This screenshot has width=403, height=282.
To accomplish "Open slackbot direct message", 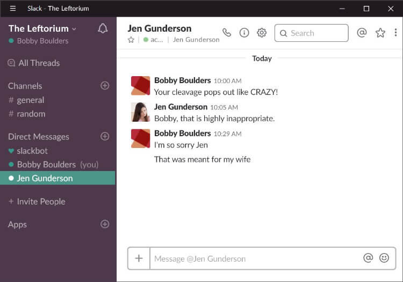I will tap(28, 151).
